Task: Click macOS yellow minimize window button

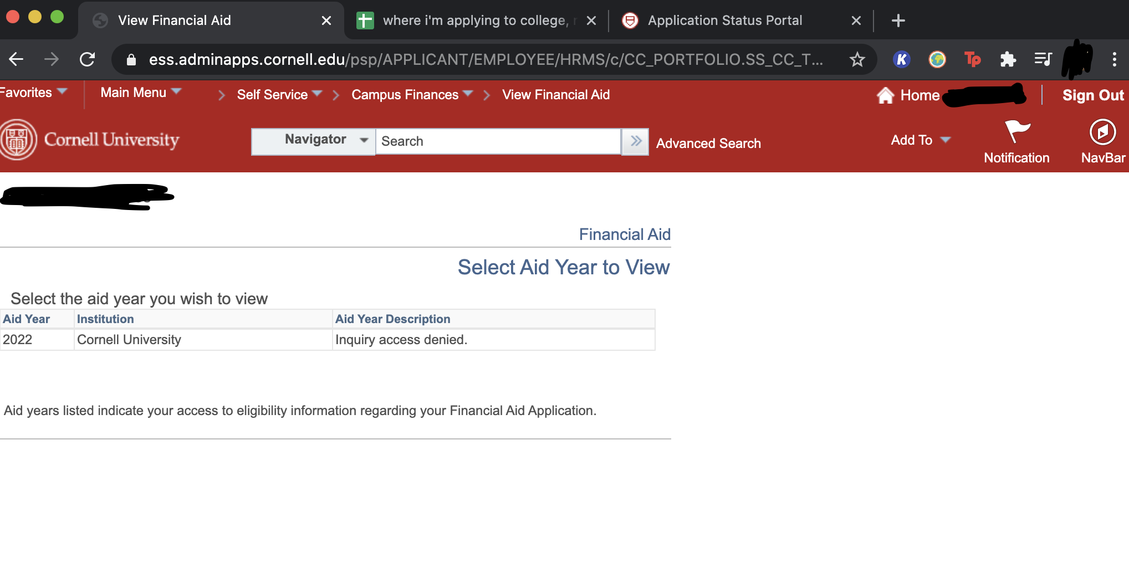Action: (x=35, y=17)
